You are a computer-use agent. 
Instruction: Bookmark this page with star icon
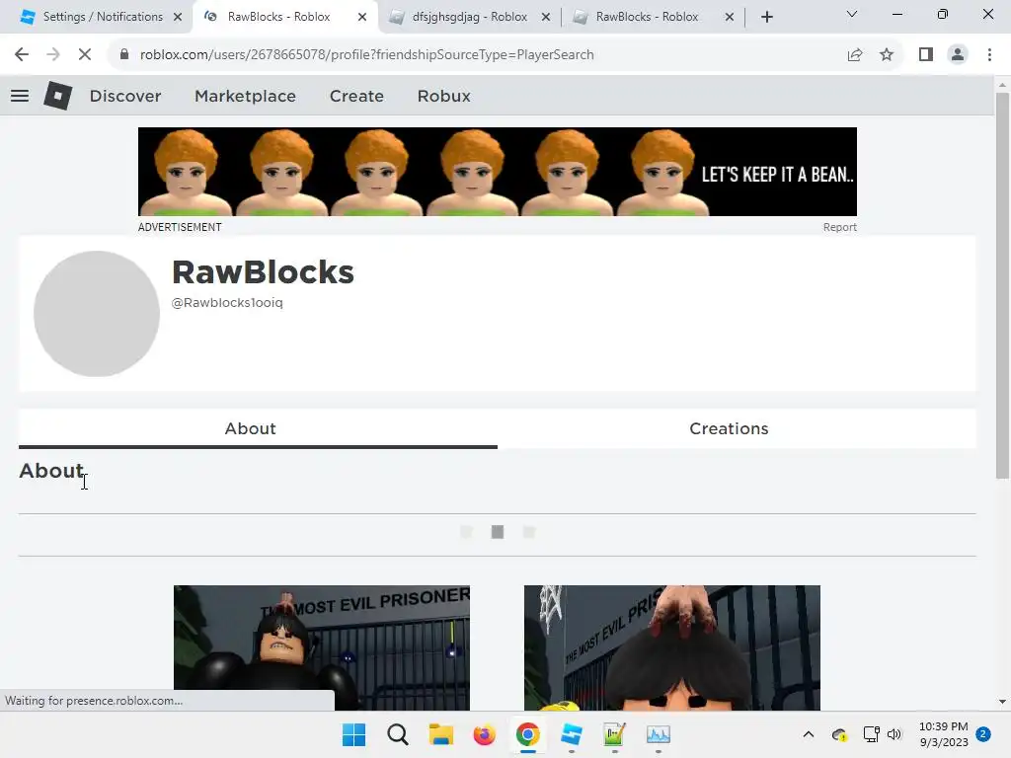click(x=887, y=55)
